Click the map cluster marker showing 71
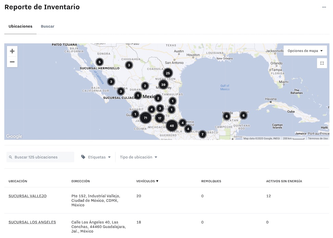Viewport: 333px width, 238px height. coord(146,118)
